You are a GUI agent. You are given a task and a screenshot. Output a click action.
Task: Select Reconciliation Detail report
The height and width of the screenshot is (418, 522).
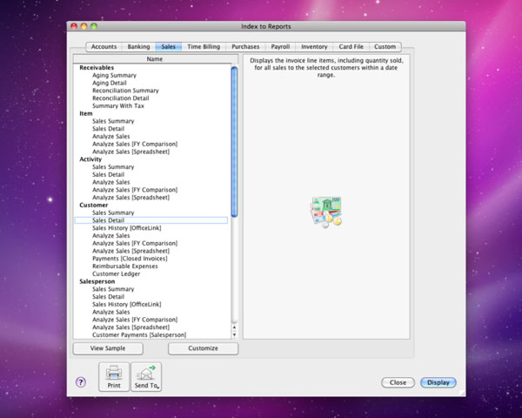point(121,98)
